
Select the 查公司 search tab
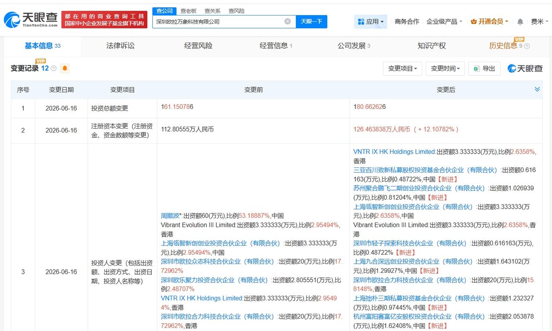[x=164, y=11]
